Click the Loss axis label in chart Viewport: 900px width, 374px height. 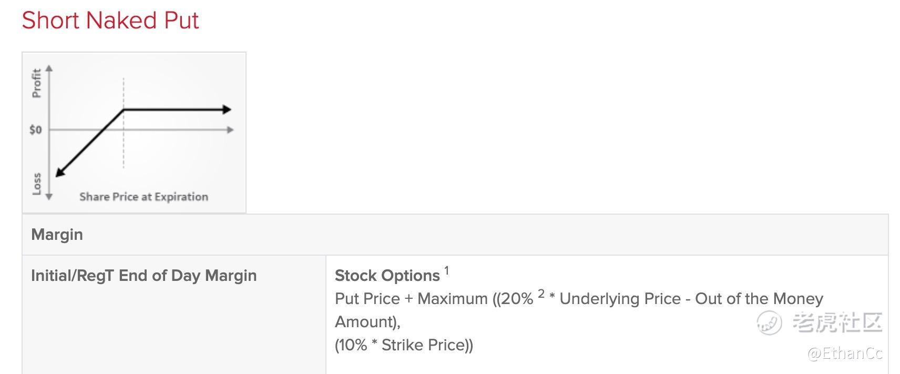click(36, 184)
